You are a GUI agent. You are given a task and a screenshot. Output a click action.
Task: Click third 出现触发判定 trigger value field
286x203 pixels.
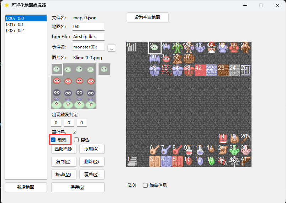(x=81, y=123)
